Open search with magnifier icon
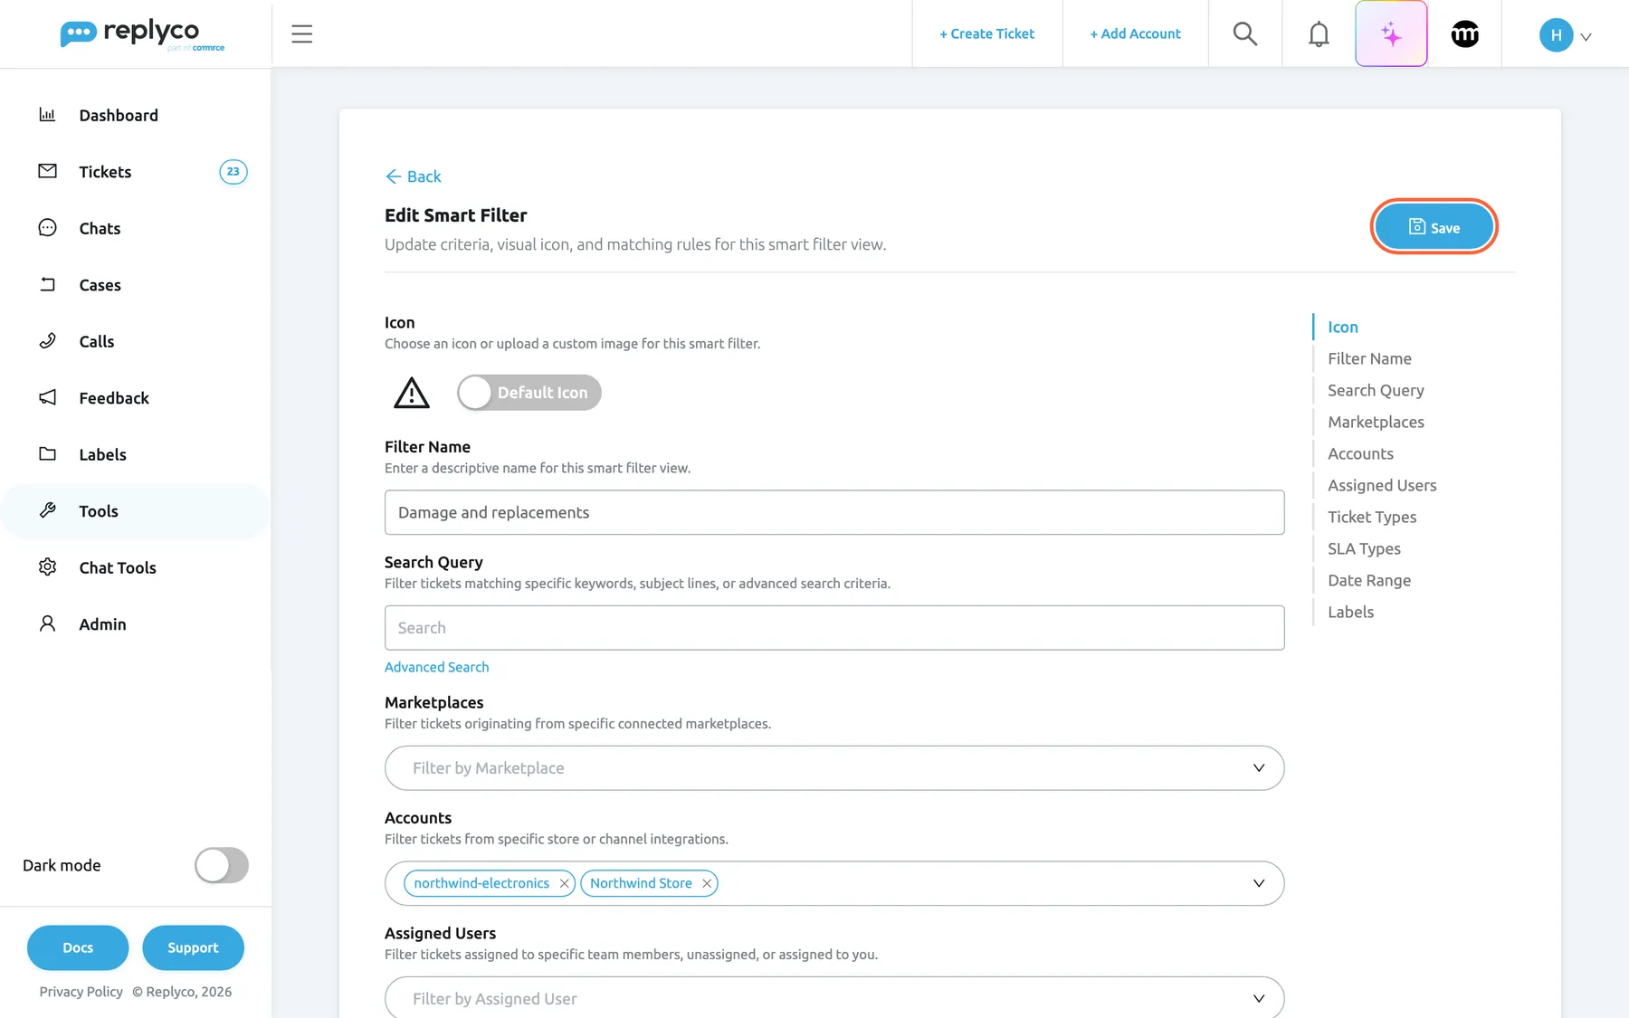The image size is (1629, 1018). [1245, 34]
